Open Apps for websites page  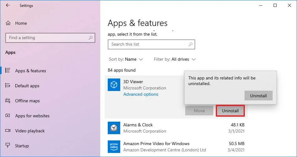click(x=32, y=116)
